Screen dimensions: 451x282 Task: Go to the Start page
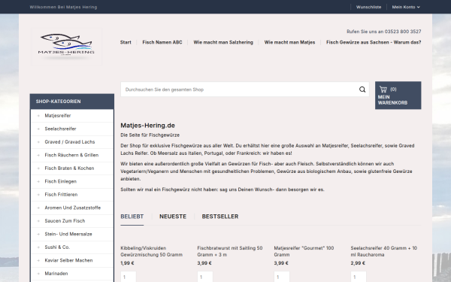[126, 42]
